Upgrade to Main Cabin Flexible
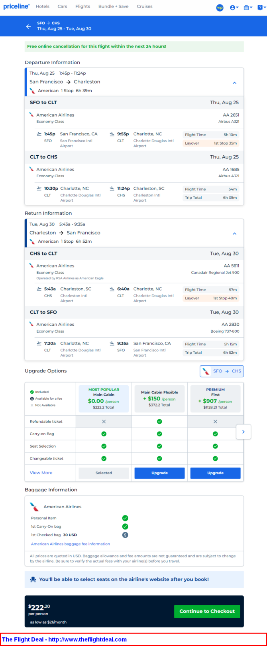Viewport: 267px width, 646px height. pyautogui.click(x=159, y=473)
